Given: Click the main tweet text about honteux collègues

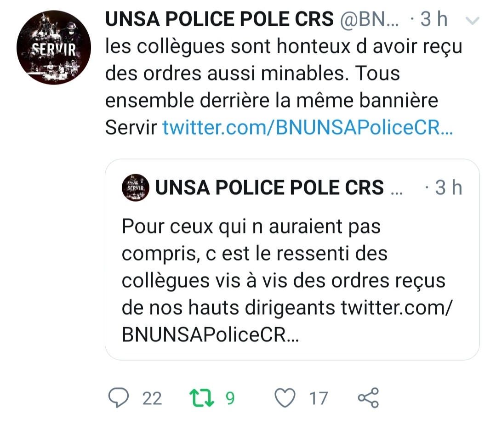Looking at the screenshot, I should point(276,74).
